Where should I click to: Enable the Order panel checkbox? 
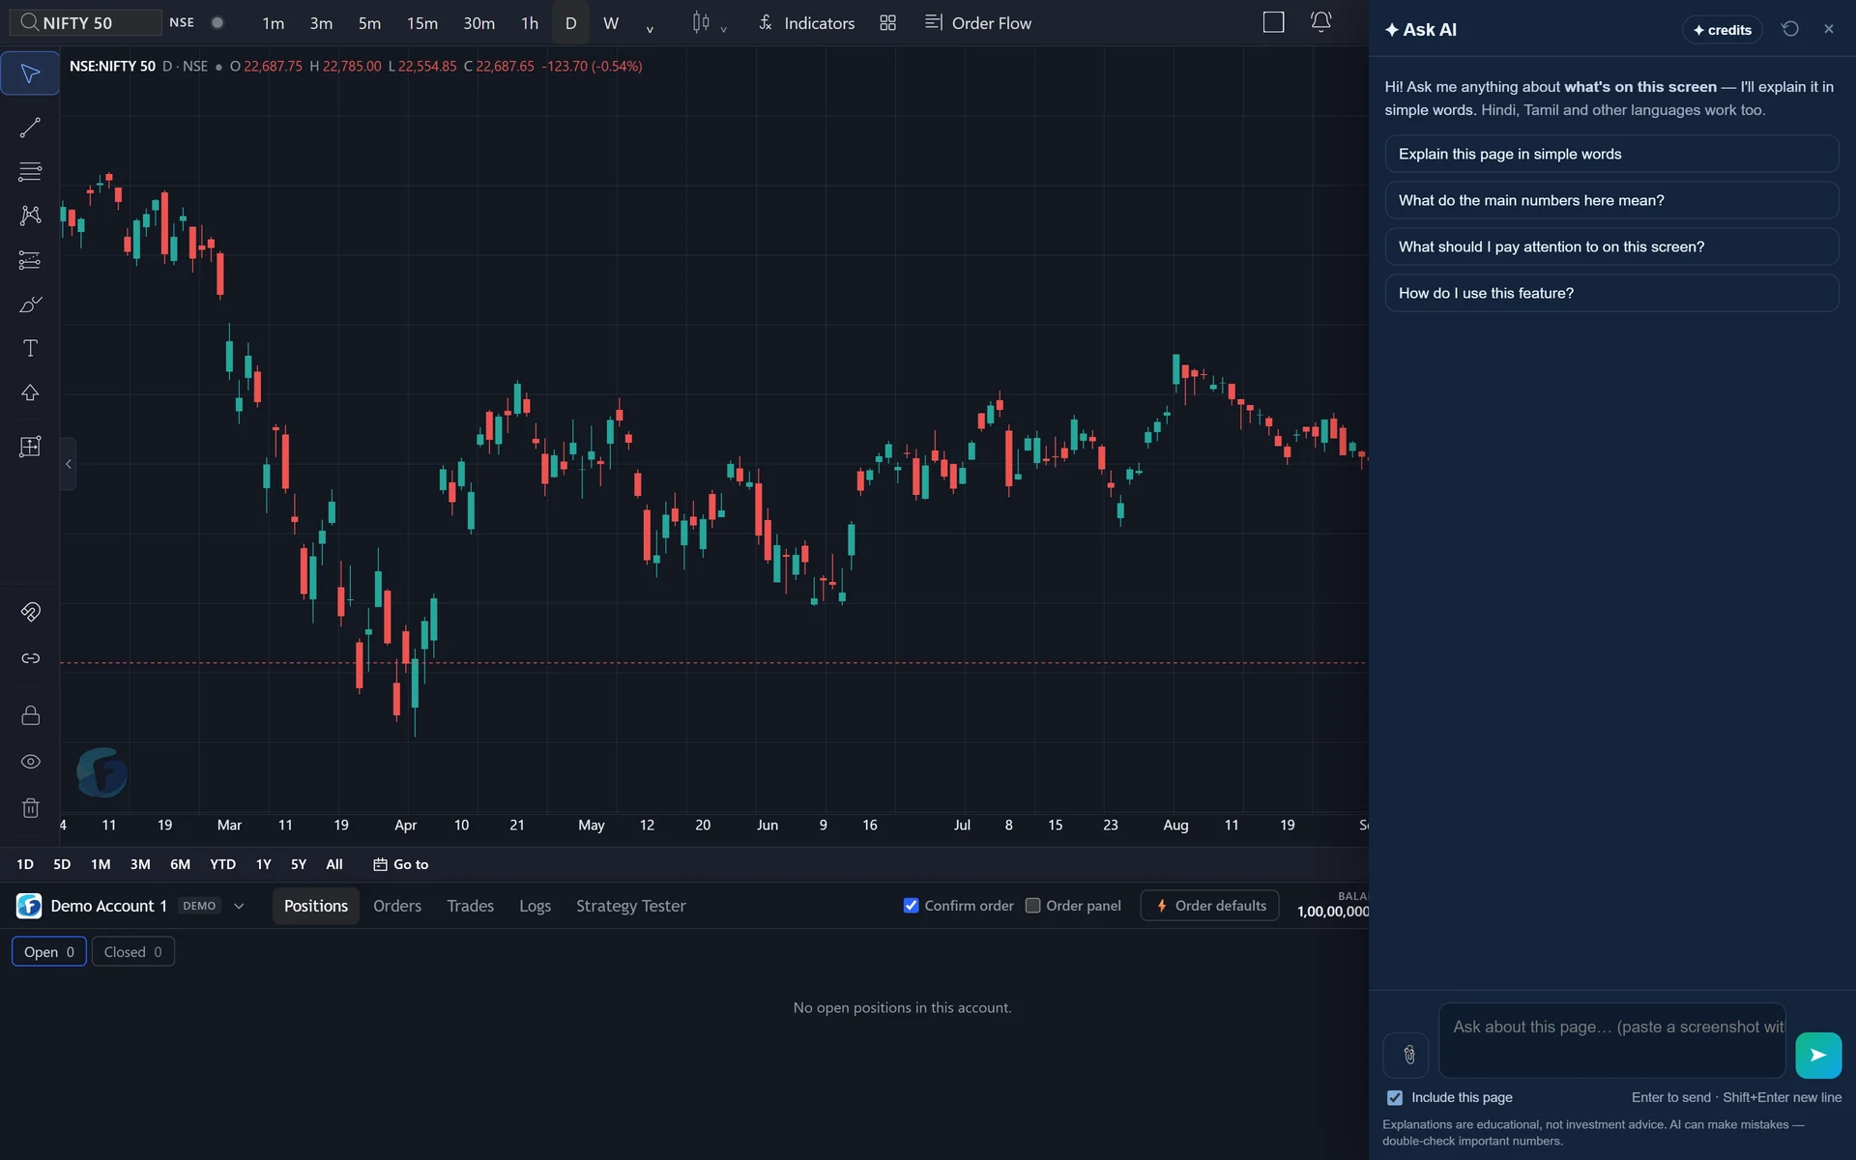coord(1032,906)
